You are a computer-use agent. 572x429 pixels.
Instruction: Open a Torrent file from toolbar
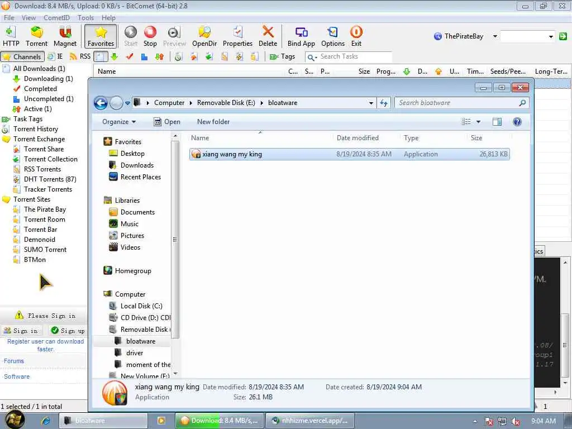tap(36, 36)
